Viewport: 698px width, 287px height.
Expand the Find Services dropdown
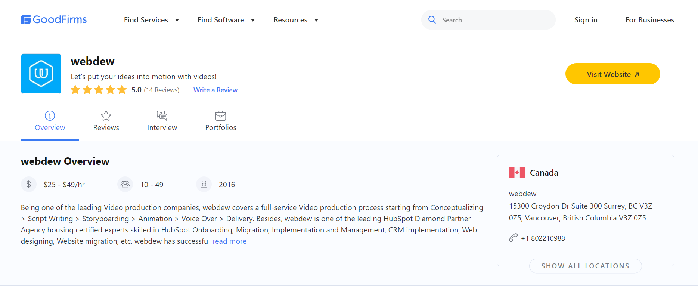pyautogui.click(x=151, y=20)
